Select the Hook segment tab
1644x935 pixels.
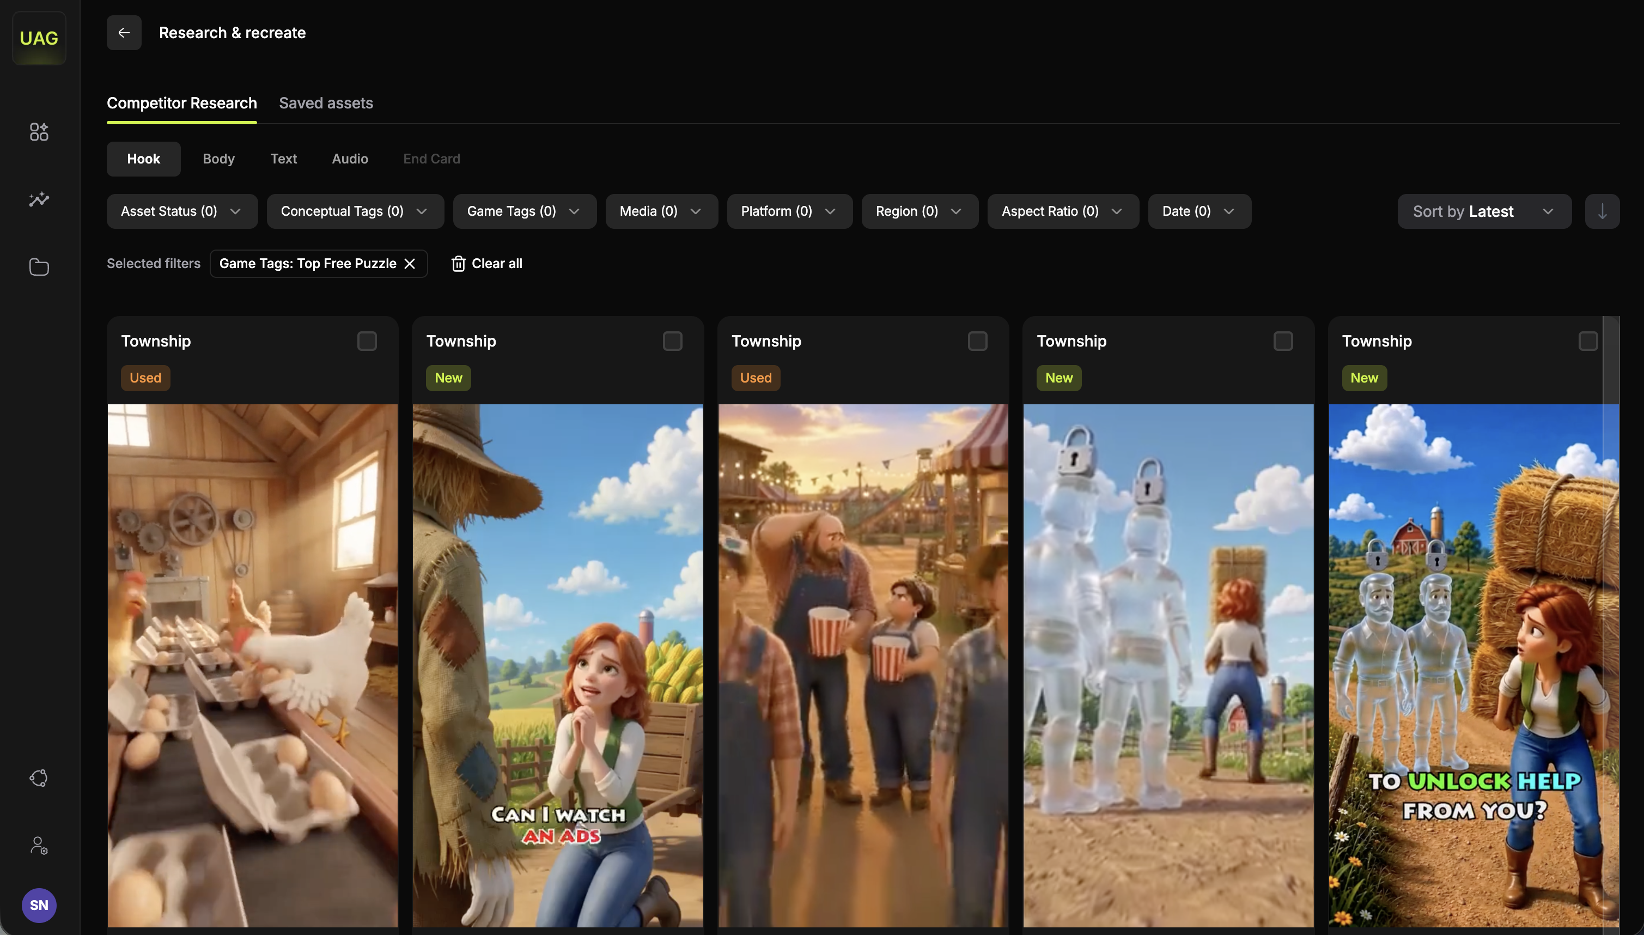(143, 159)
